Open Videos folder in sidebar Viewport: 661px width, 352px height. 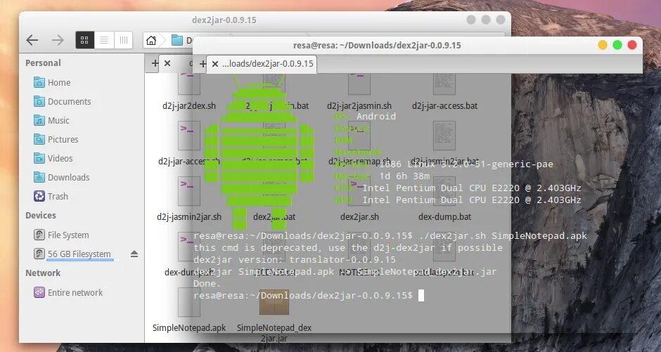click(x=53, y=158)
